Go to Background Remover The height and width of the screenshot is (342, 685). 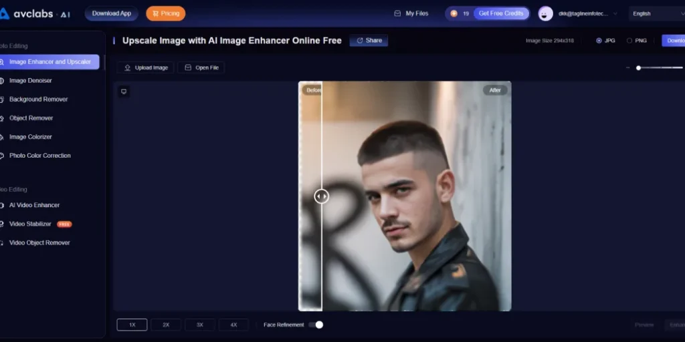(38, 100)
